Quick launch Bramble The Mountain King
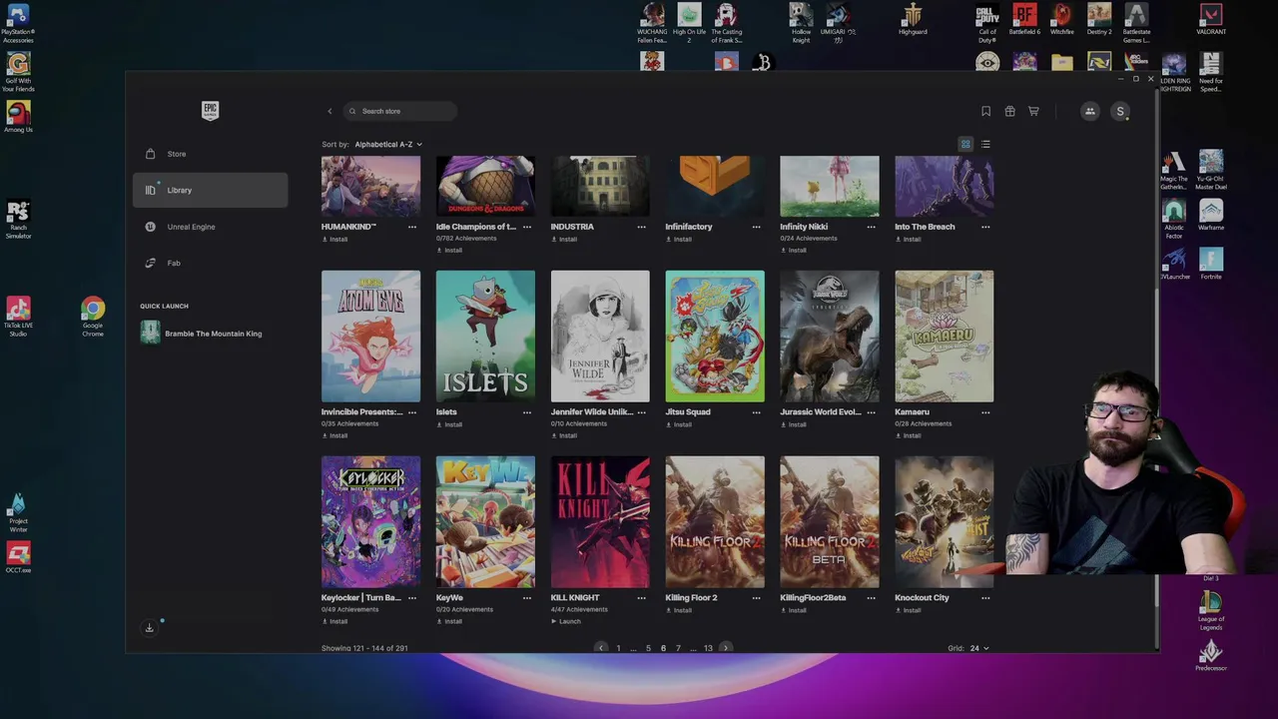Viewport: 1278px width, 719px height. coord(202,334)
